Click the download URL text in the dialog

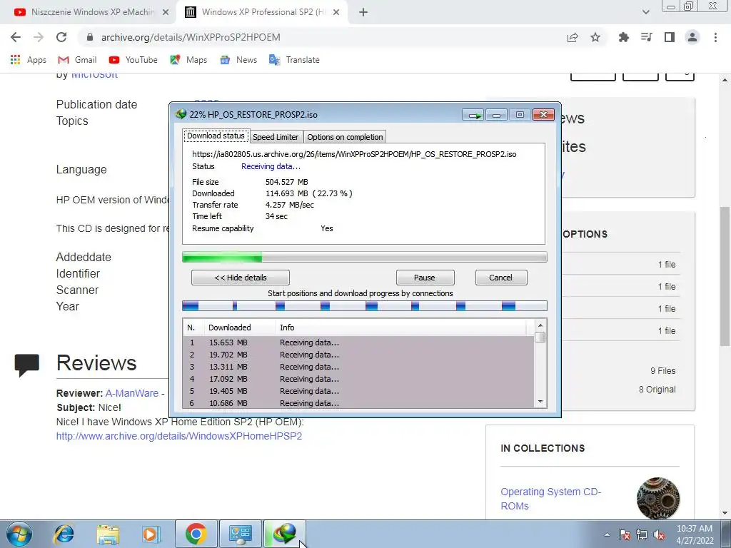[x=354, y=154]
